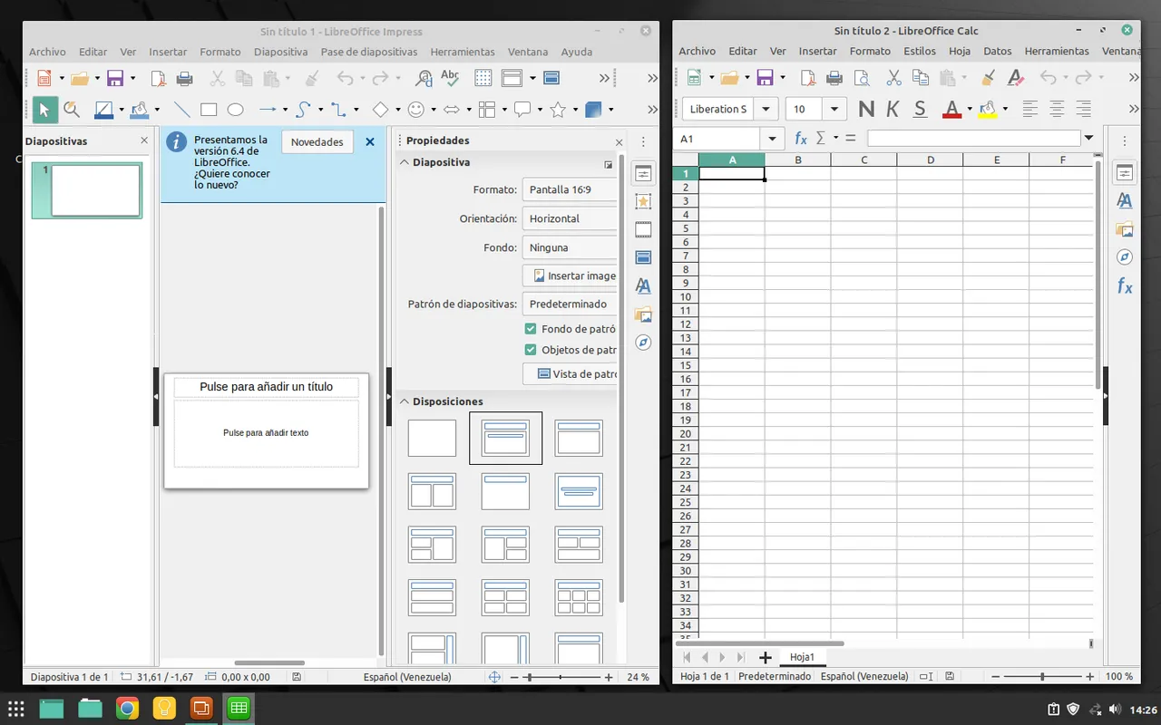Open the Navigator compass in Calc sidebar
This screenshot has height=725, width=1161.
tap(1125, 257)
